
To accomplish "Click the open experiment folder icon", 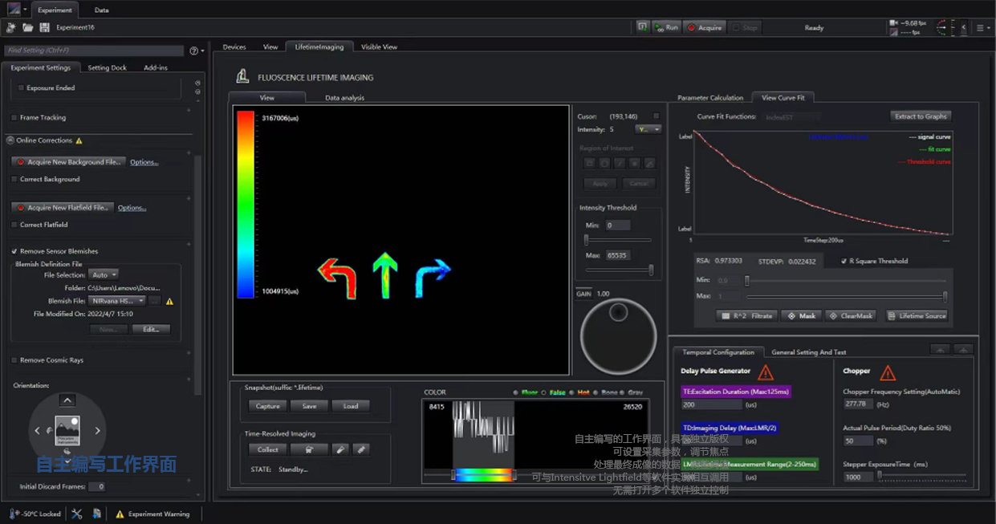I will [x=28, y=27].
